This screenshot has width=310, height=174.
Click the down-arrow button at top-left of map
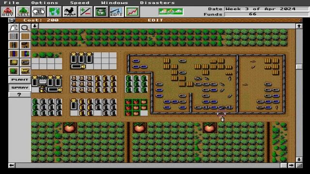tap(35, 26)
